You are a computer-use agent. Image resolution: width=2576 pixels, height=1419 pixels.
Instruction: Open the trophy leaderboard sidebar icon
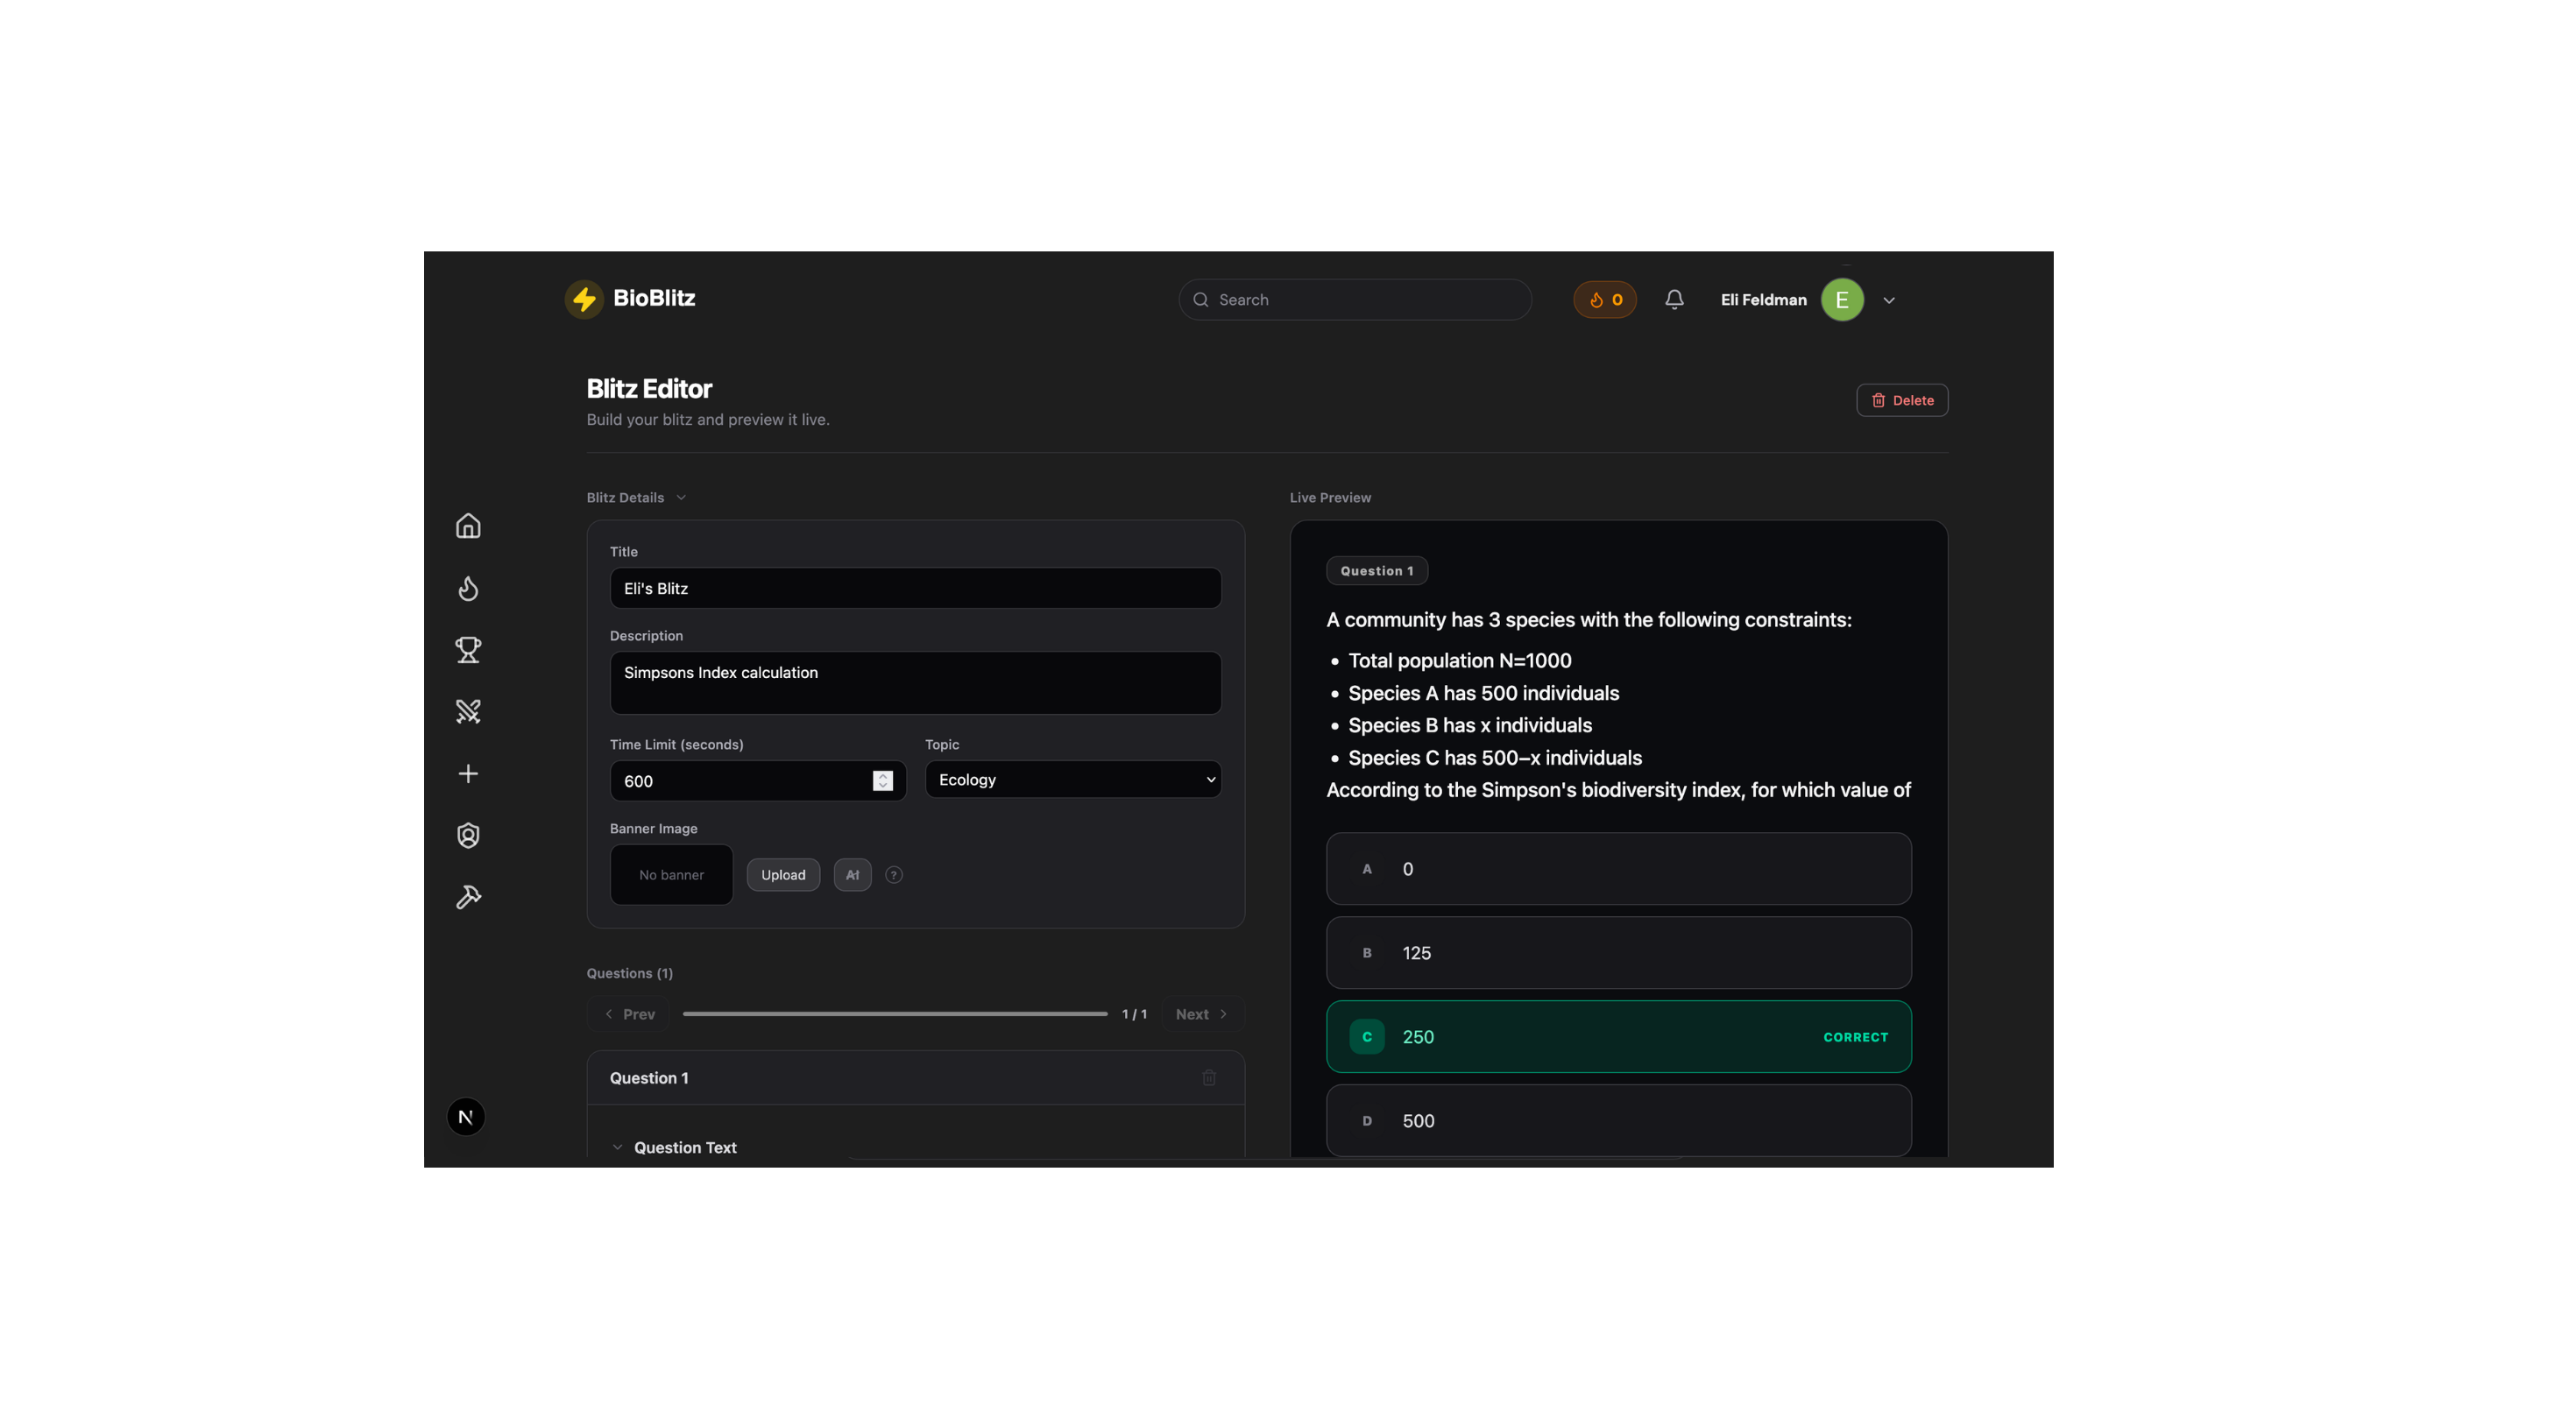pos(468,650)
